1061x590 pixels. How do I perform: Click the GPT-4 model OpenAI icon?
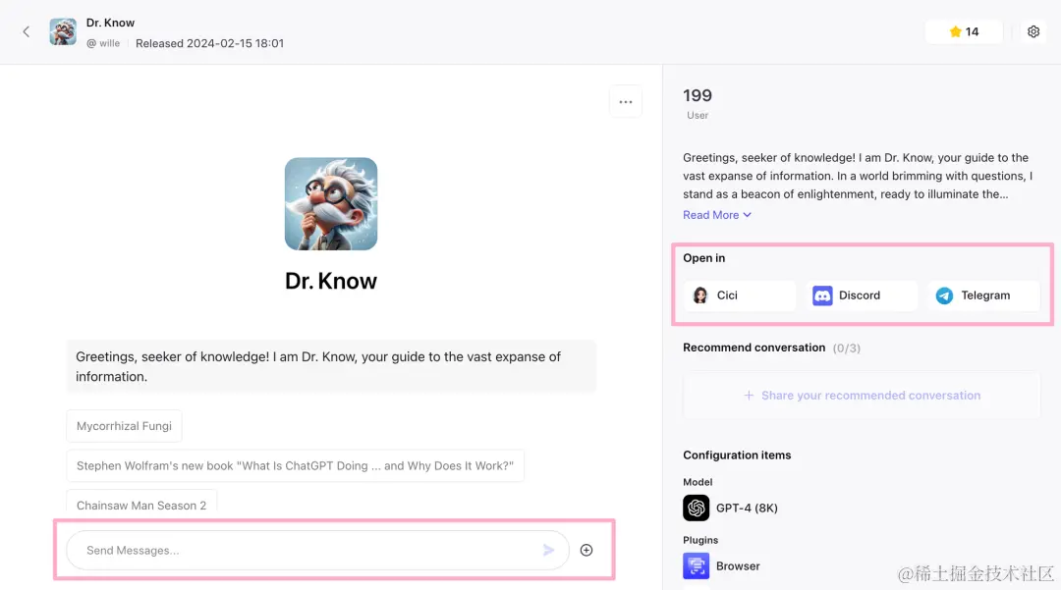pos(697,509)
